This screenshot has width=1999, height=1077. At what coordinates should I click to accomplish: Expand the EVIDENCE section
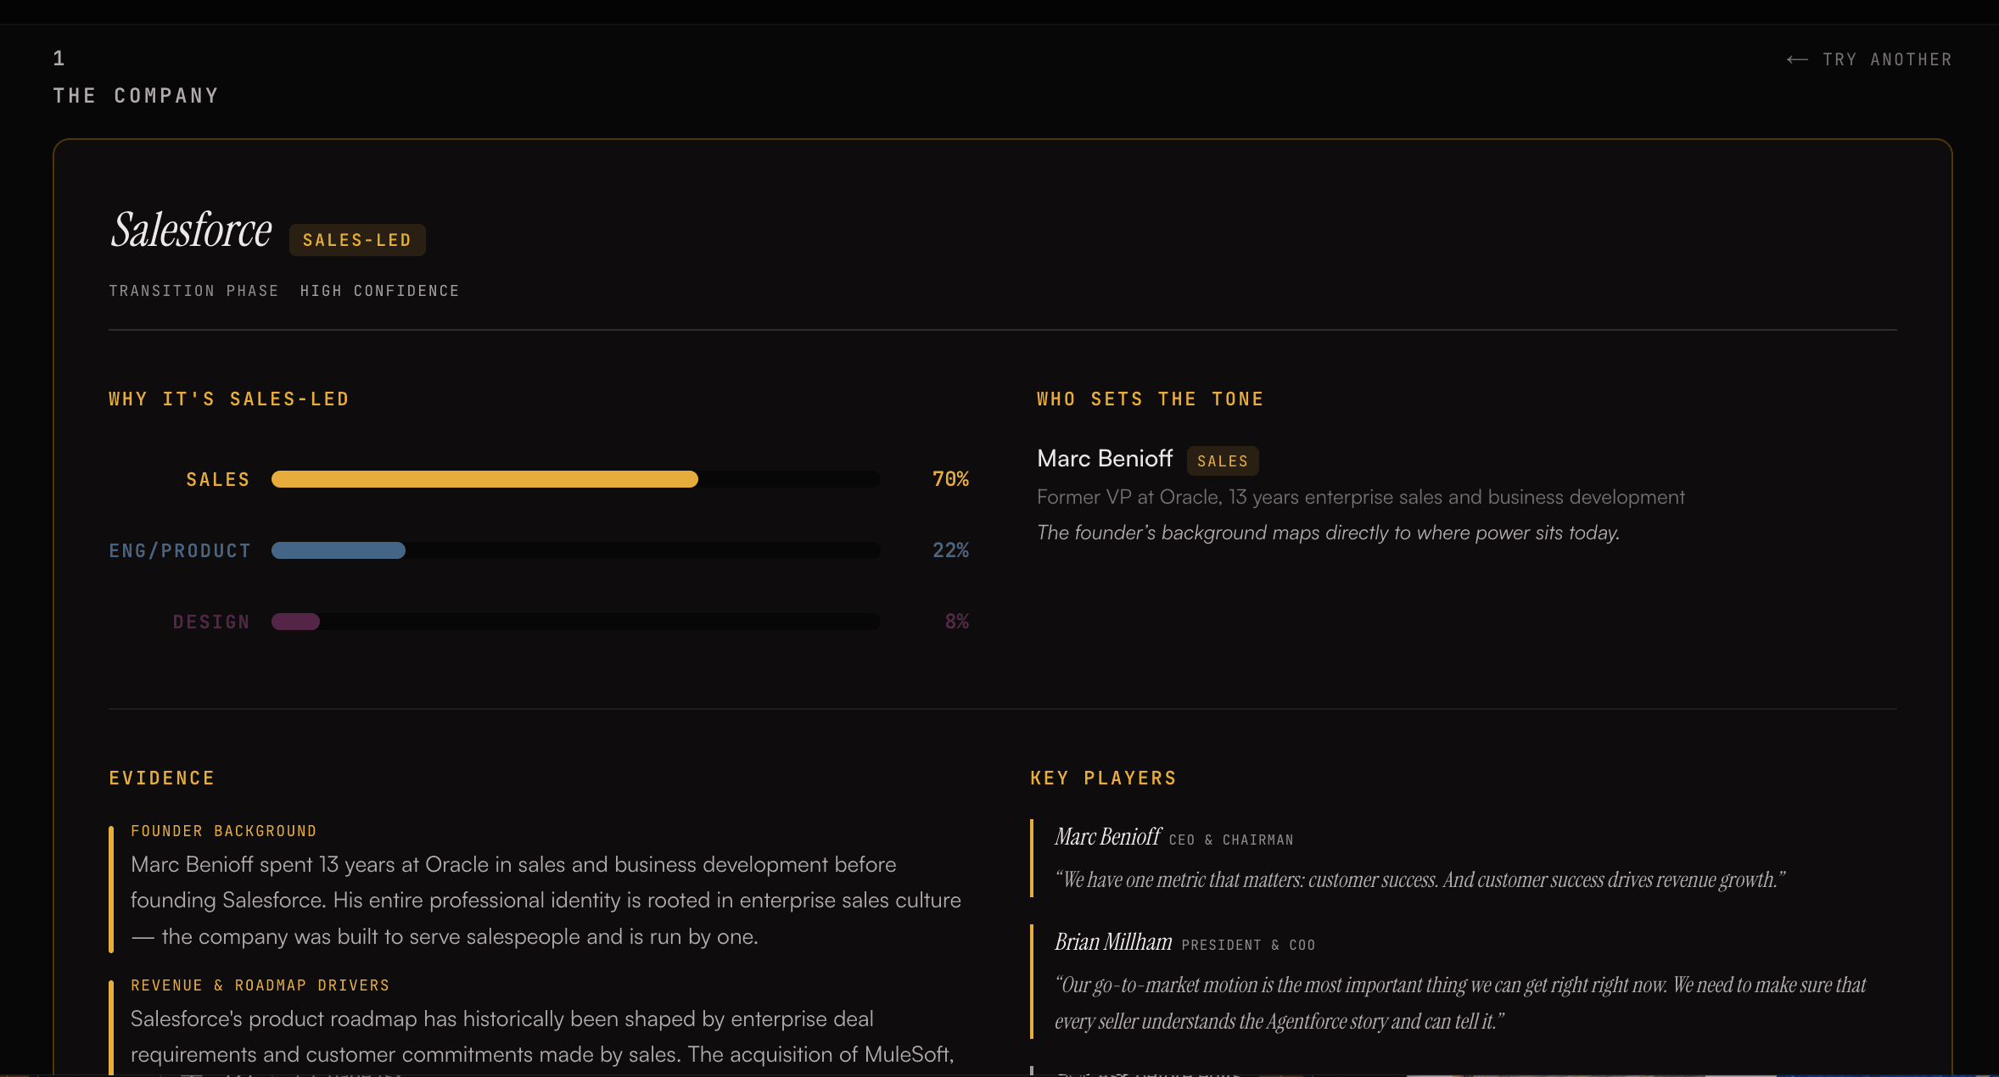point(161,778)
